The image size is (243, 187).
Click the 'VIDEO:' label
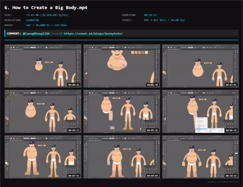pyautogui.click(x=127, y=20)
